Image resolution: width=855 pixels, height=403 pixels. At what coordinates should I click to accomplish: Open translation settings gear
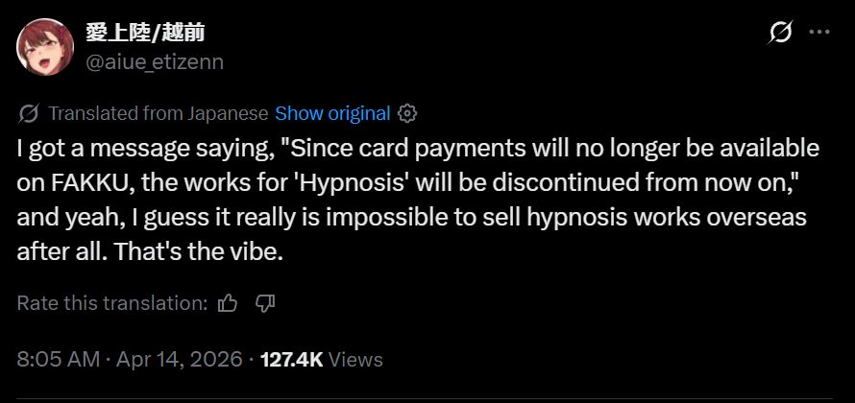pyautogui.click(x=407, y=113)
